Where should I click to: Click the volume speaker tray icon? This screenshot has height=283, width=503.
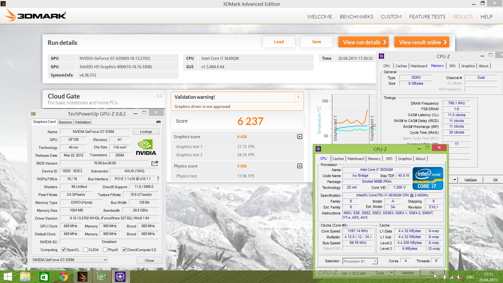pyautogui.click(x=459, y=277)
